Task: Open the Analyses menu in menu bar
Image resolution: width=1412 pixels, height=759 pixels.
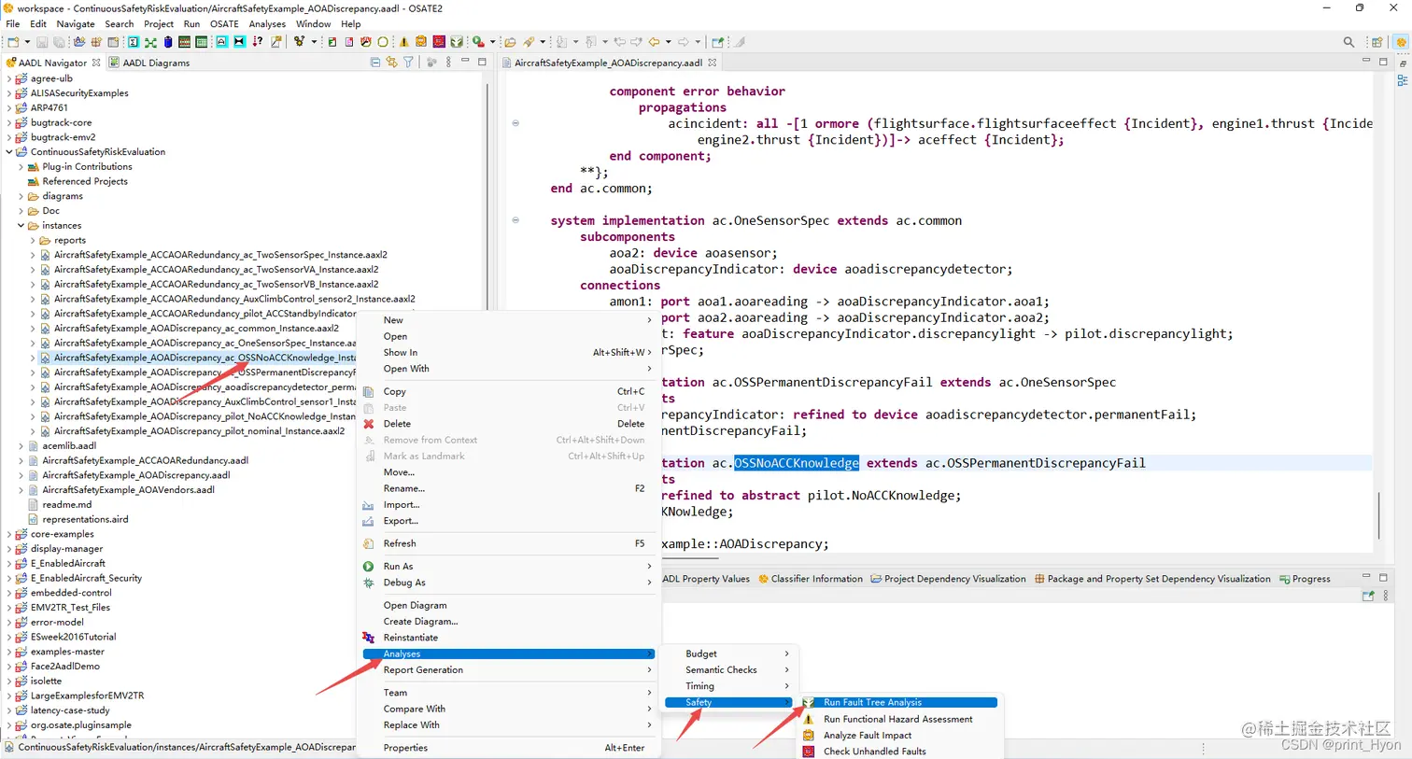Action: [x=267, y=24]
